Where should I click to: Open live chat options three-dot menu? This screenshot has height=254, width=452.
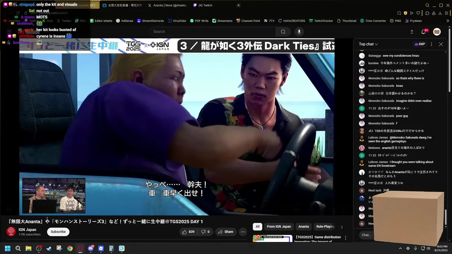[x=432, y=44]
